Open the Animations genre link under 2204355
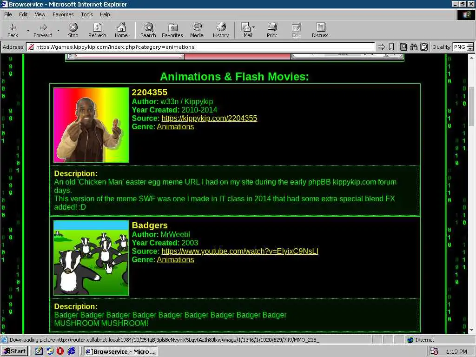Image resolution: width=476 pixels, height=357 pixels. (x=175, y=127)
